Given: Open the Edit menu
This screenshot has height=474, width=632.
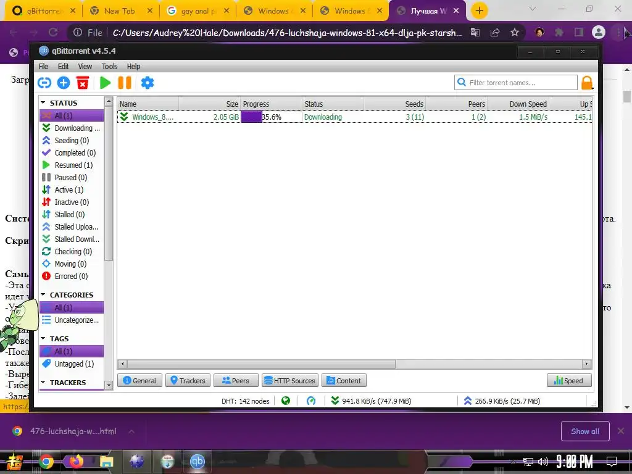Looking at the screenshot, I should point(63,67).
